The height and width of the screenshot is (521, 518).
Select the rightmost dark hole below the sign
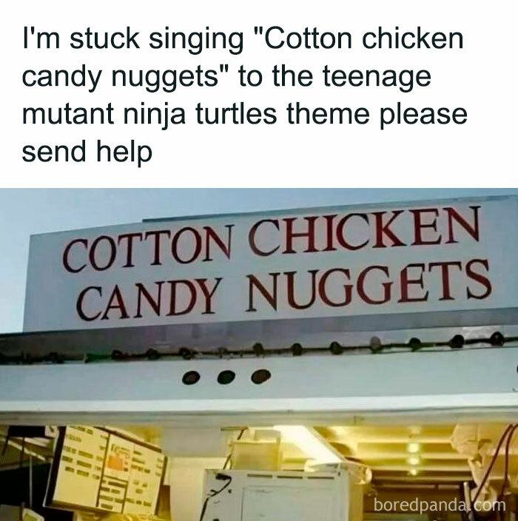point(260,376)
